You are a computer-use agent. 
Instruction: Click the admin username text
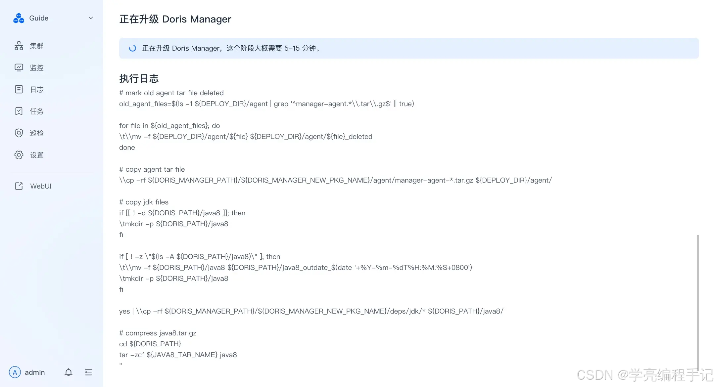pos(34,372)
